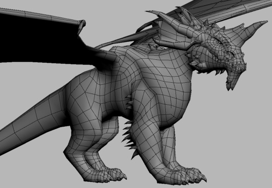Click the claw tip of the left wing
This screenshot has width=272, height=188.
tap(82, 26)
